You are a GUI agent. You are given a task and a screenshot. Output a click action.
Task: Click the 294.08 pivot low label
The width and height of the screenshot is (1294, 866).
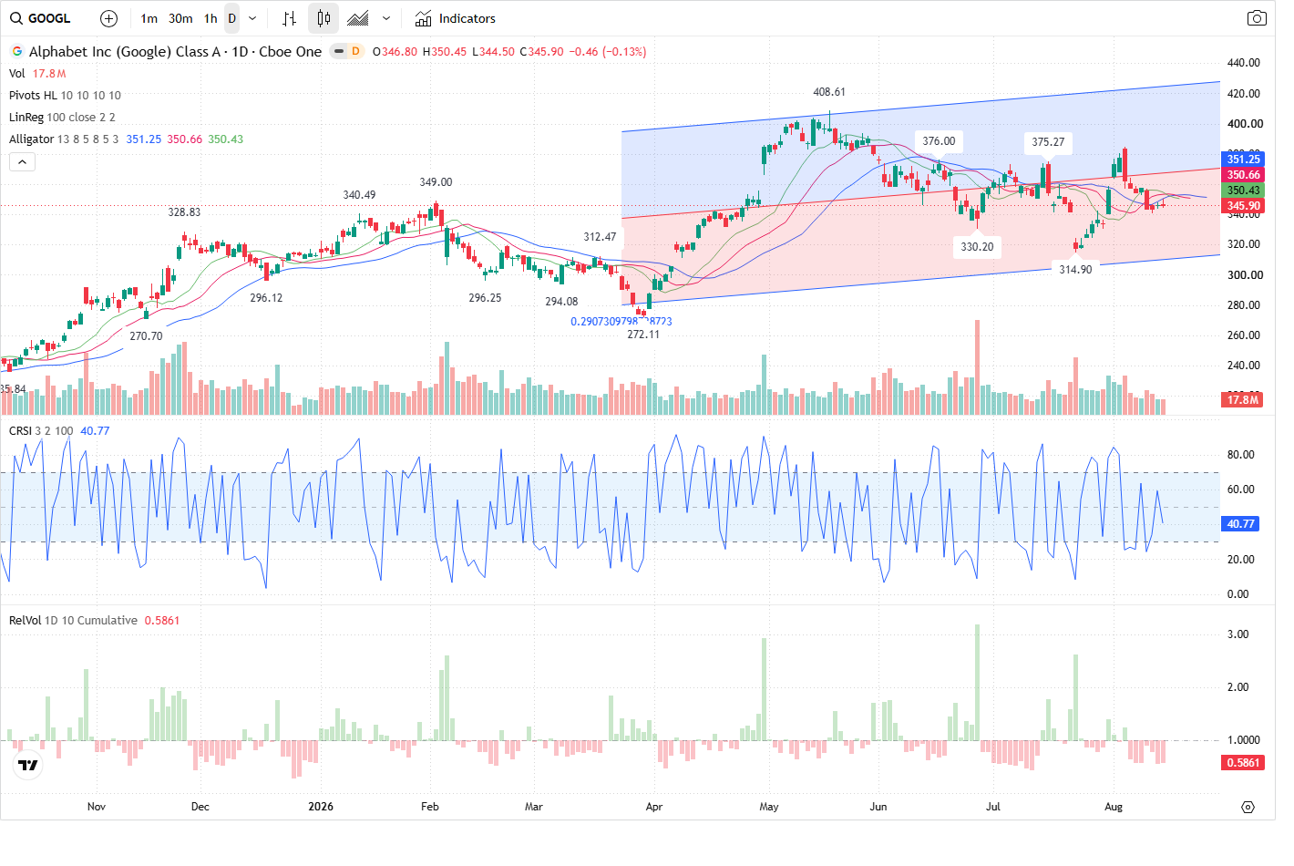[561, 302]
